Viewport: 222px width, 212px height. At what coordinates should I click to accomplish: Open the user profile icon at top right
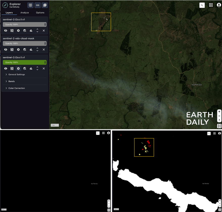coord(218,5)
